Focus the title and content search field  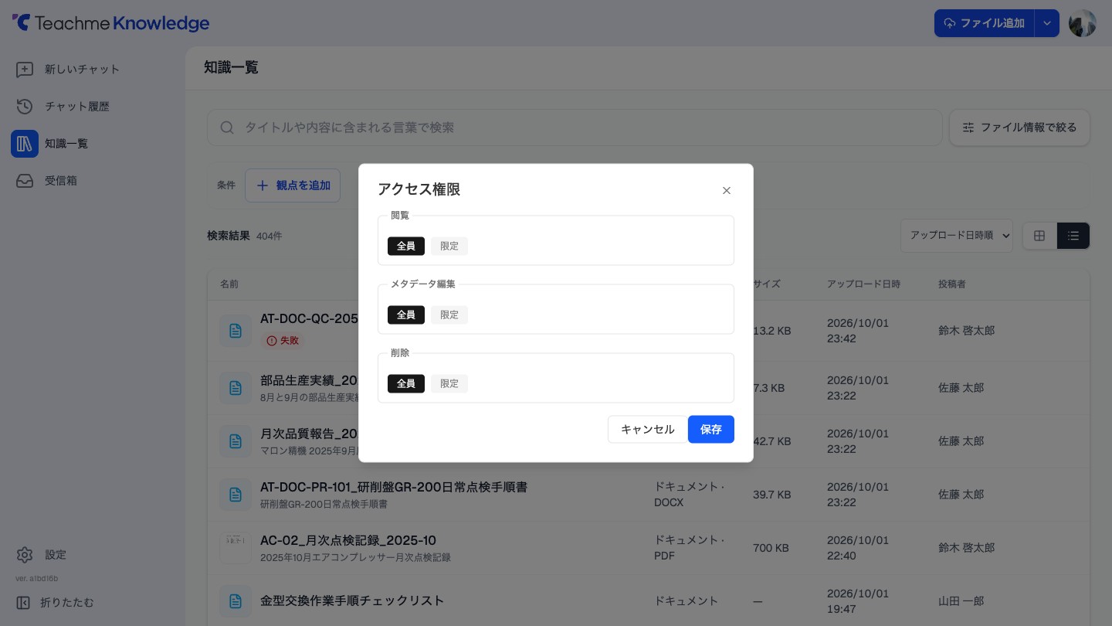coord(575,128)
